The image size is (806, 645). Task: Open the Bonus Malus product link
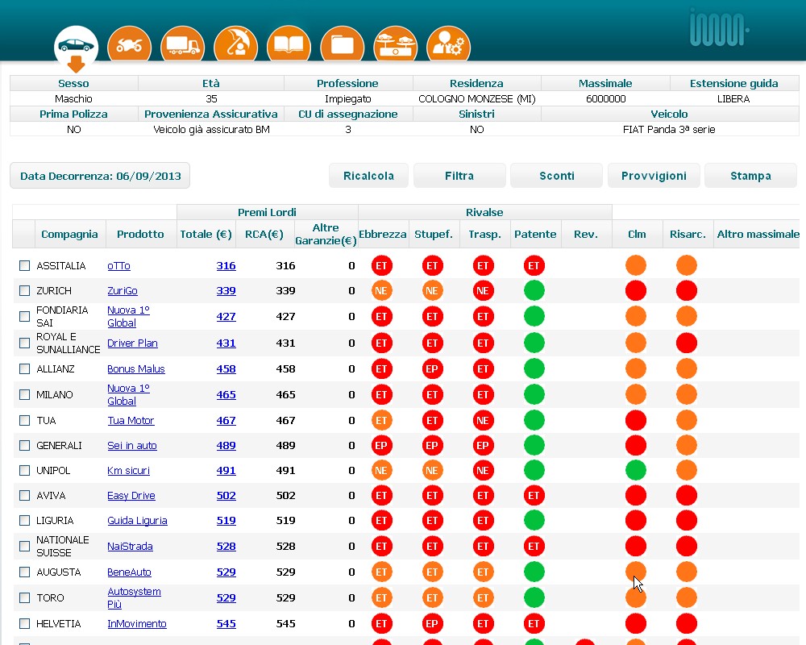pos(136,369)
